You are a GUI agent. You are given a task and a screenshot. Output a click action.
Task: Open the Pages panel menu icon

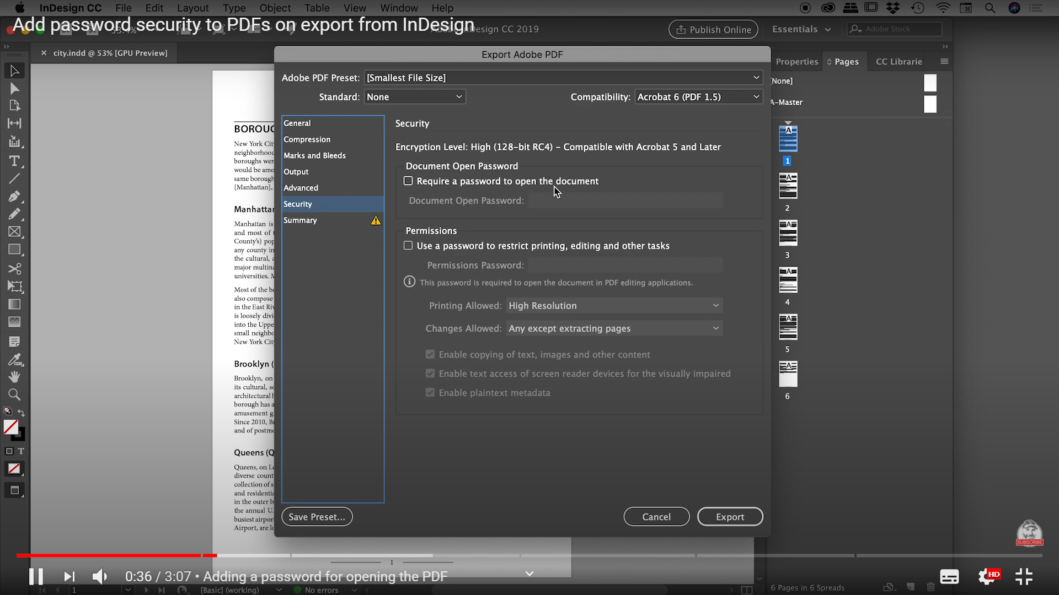[x=944, y=61]
